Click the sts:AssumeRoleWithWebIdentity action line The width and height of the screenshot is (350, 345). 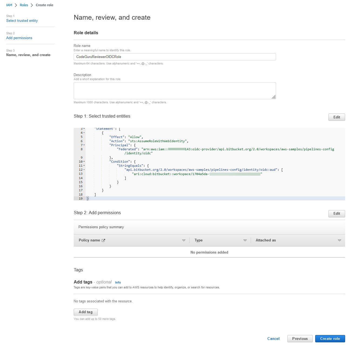(149, 141)
